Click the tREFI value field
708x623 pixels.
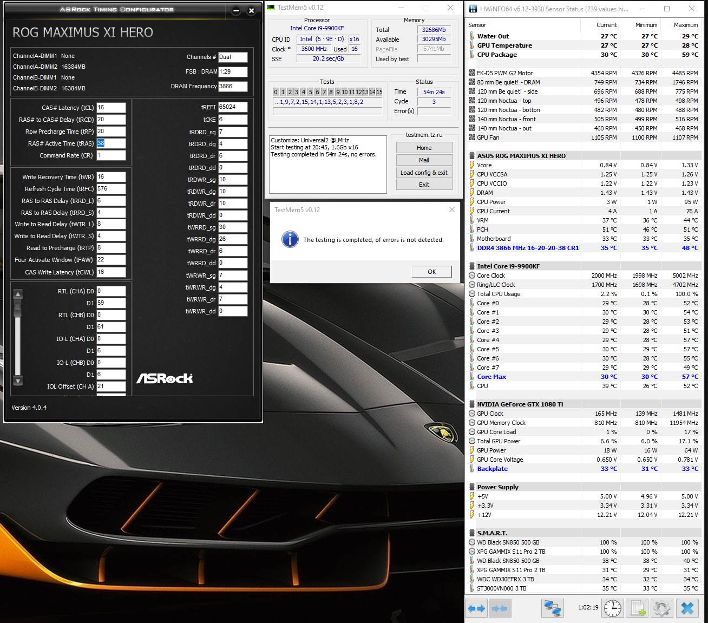coord(233,107)
